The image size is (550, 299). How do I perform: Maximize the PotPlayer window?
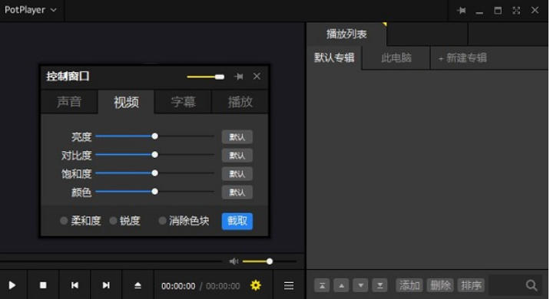click(498, 11)
